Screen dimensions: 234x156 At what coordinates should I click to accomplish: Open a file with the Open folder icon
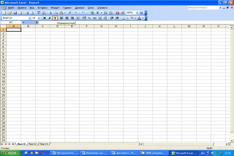pos(10,13)
